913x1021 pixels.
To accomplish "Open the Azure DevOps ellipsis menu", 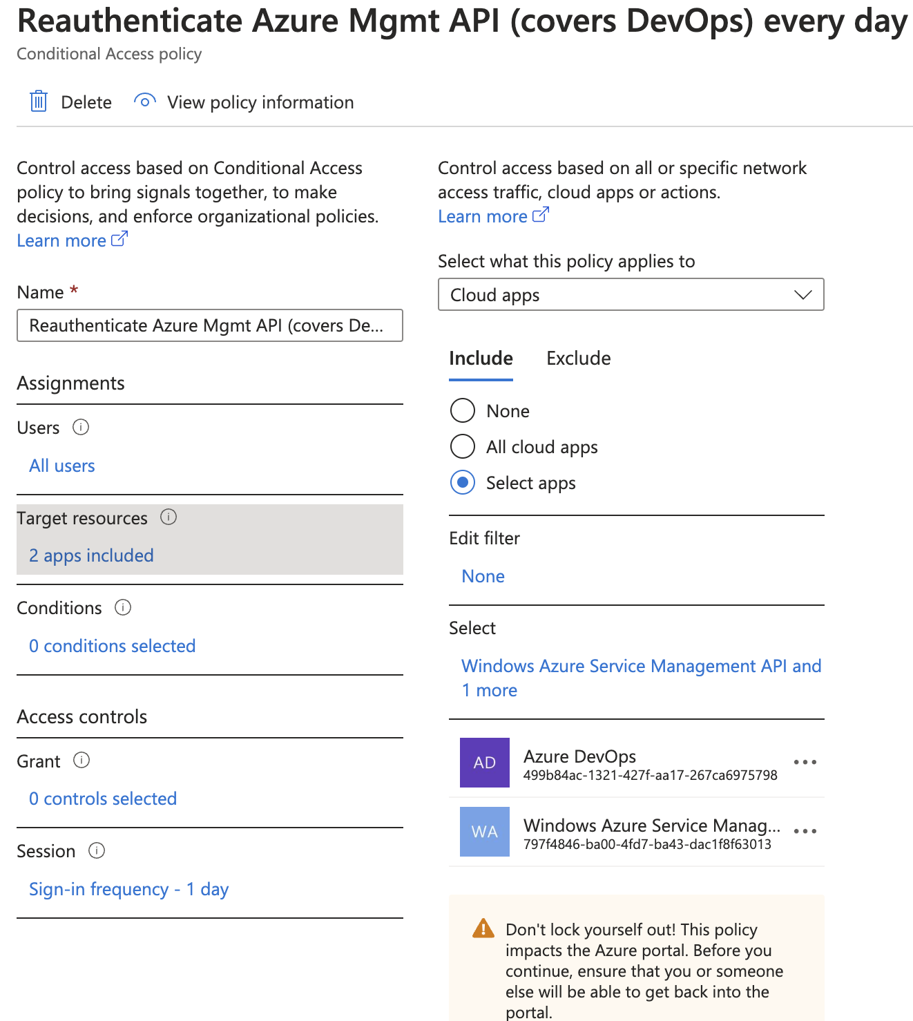I will point(805,762).
